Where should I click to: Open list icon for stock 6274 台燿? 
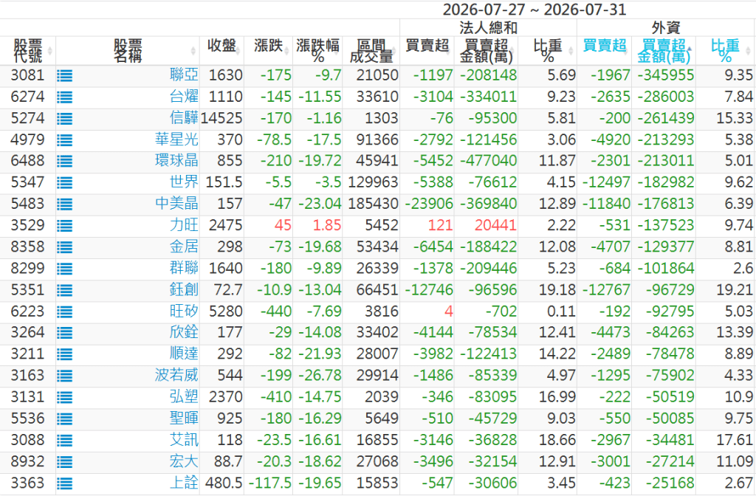coord(65,97)
